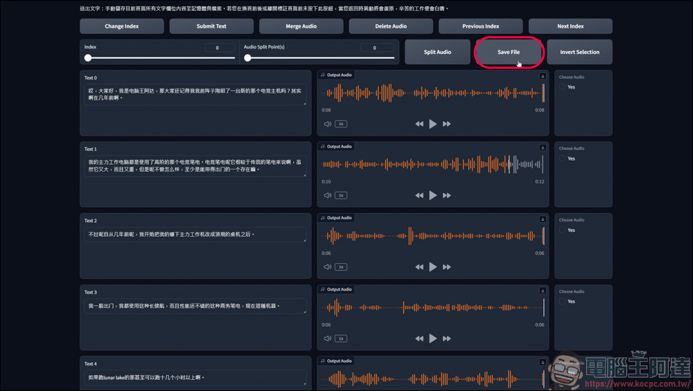Mute the Text 1 audio volume icon
The height and width of the screenshot is (391, 693).
[x=328, y=195]
